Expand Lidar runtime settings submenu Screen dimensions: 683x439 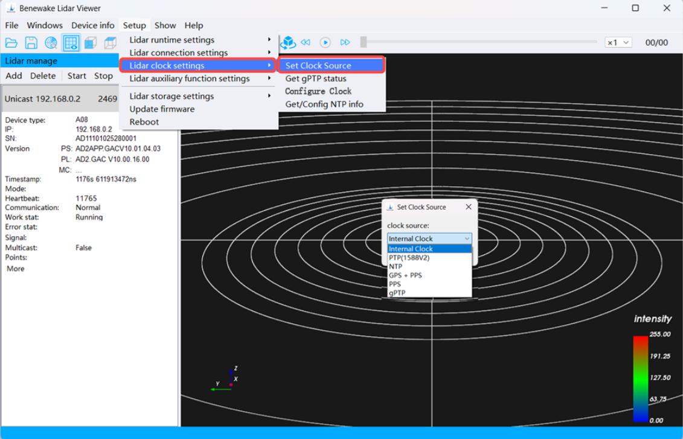(199, 40)
